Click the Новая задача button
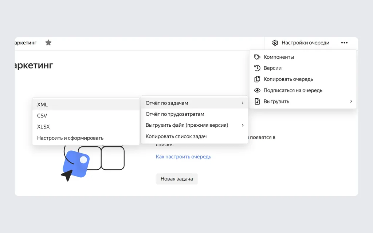Image resolution: width=373 pixels, height=233 pixels. (177, 179)
